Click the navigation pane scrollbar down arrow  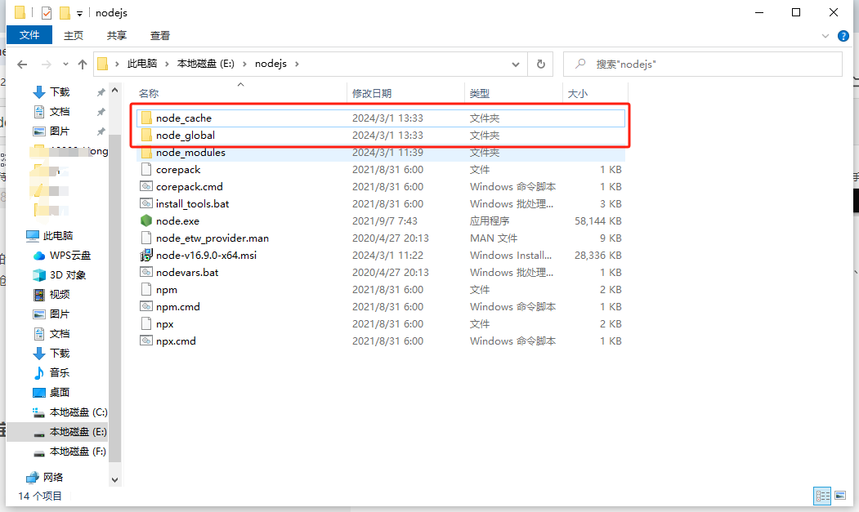114,480
